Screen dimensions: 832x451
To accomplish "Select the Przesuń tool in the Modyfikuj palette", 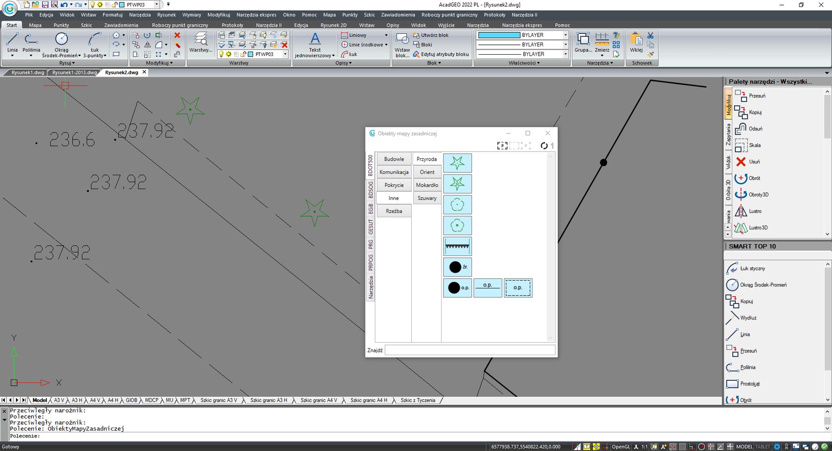I will click(x=750, y=96).
